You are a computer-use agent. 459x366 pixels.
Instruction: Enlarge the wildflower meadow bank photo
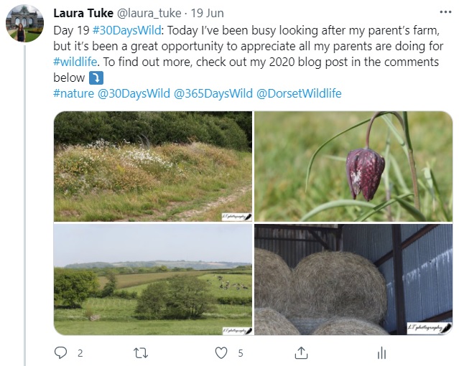click(x=152, y=166)
